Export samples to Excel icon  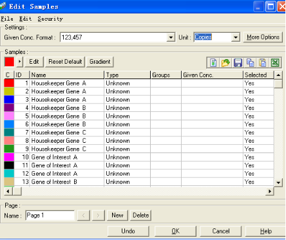[275, 63]
